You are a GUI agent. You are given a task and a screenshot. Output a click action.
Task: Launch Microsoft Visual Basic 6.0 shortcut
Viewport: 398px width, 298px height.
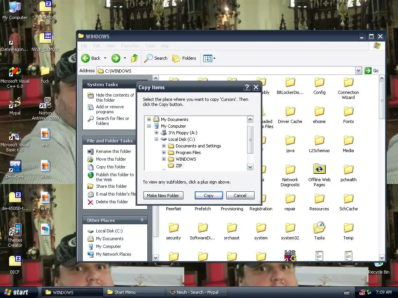coord(15,140)
